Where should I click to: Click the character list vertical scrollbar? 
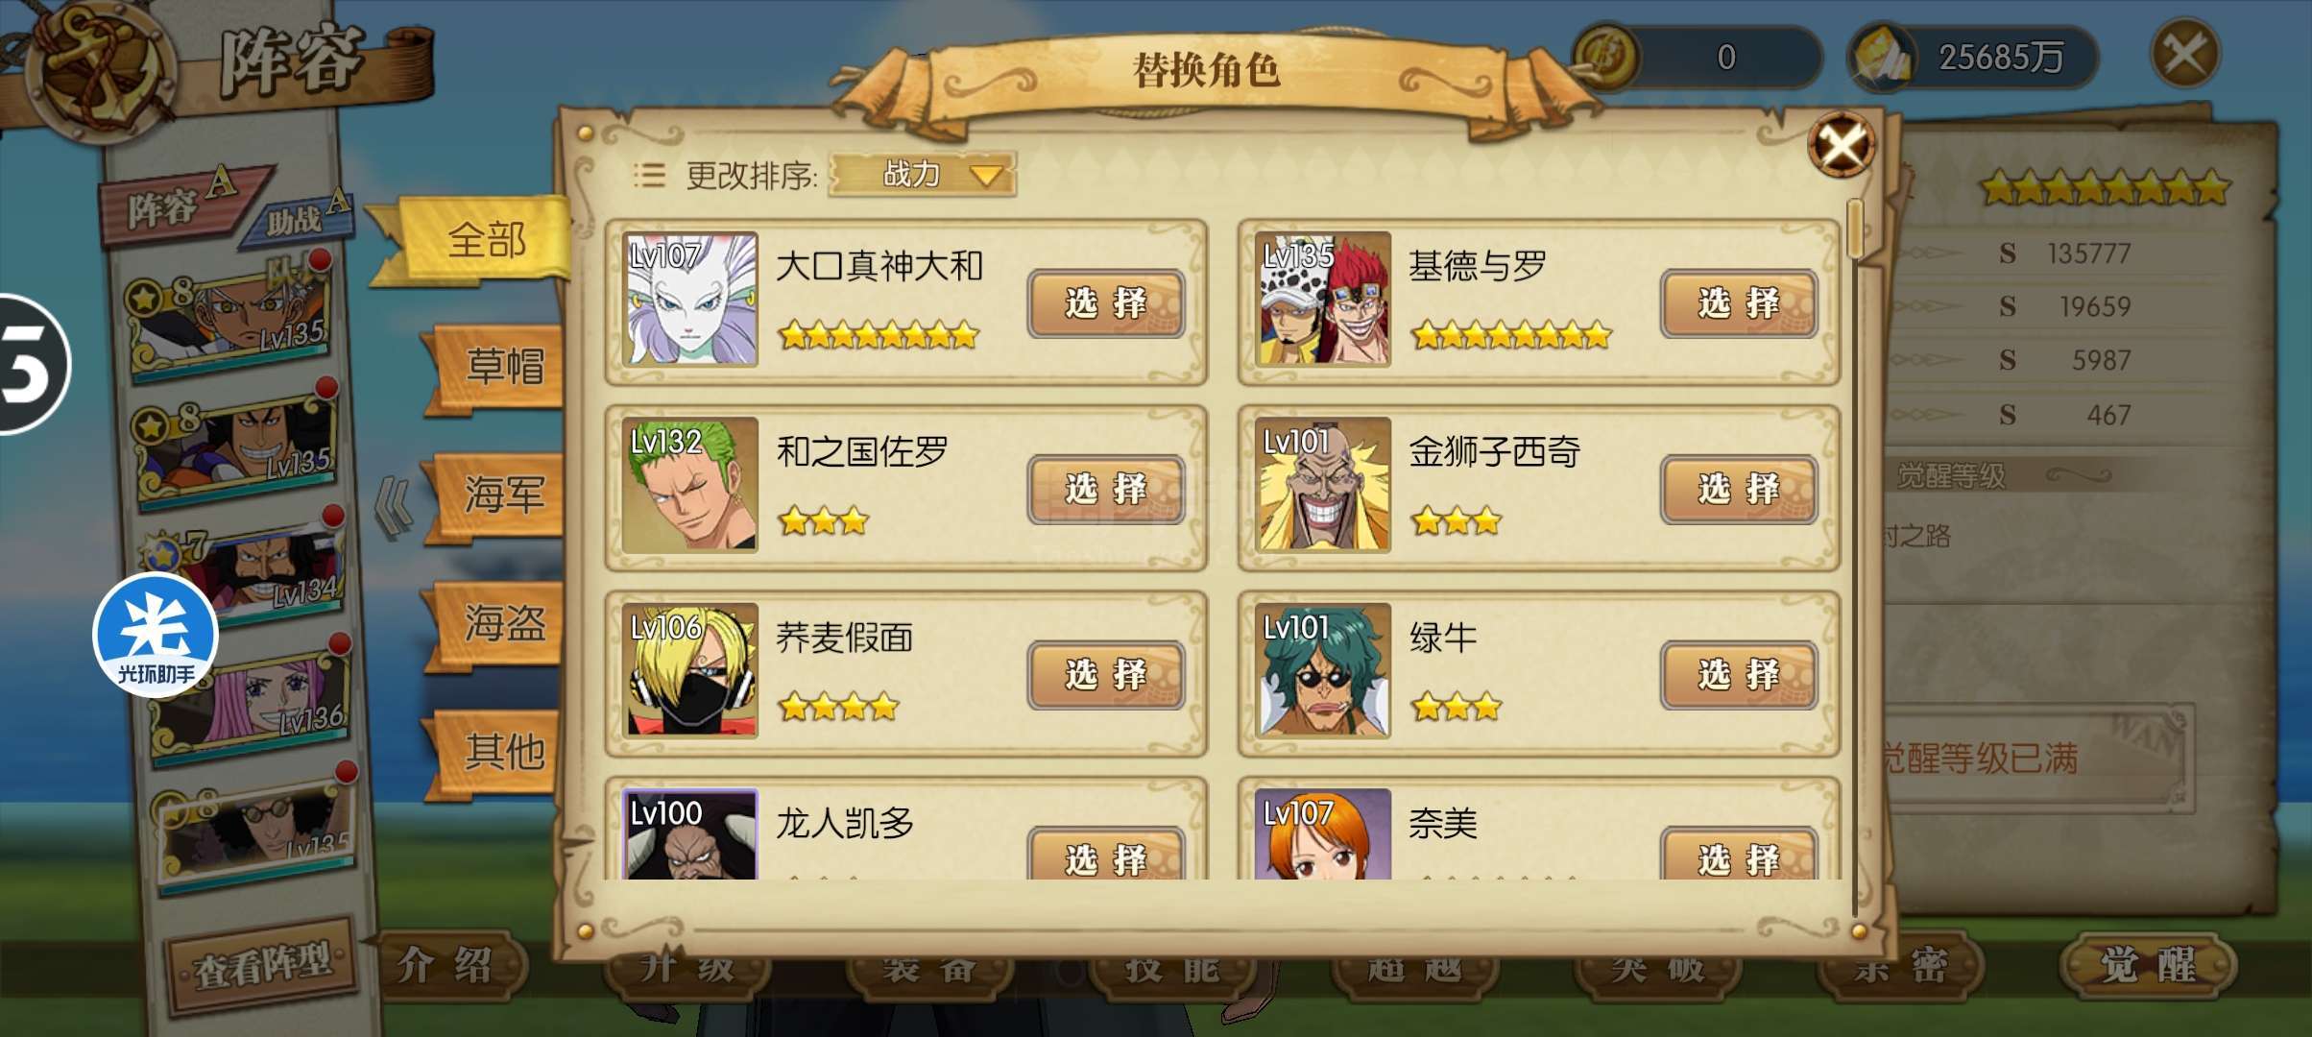(1855, 557)
